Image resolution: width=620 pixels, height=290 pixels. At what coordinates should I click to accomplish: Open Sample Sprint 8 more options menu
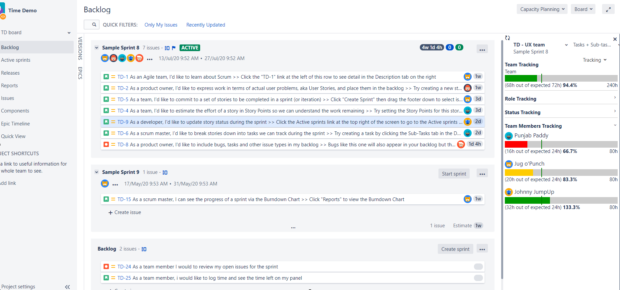[482, 49]
